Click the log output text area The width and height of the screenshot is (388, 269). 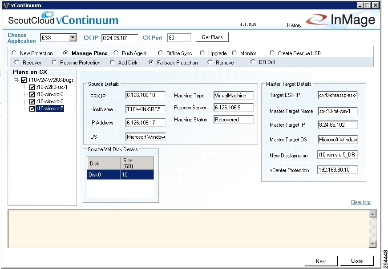(189, 229)
